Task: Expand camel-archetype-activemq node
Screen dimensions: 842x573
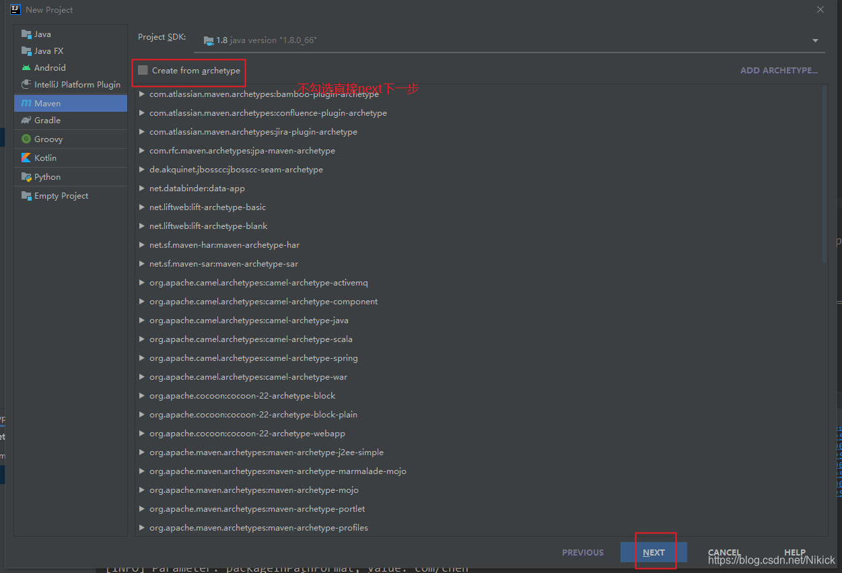Action: (x=141, y=282)
